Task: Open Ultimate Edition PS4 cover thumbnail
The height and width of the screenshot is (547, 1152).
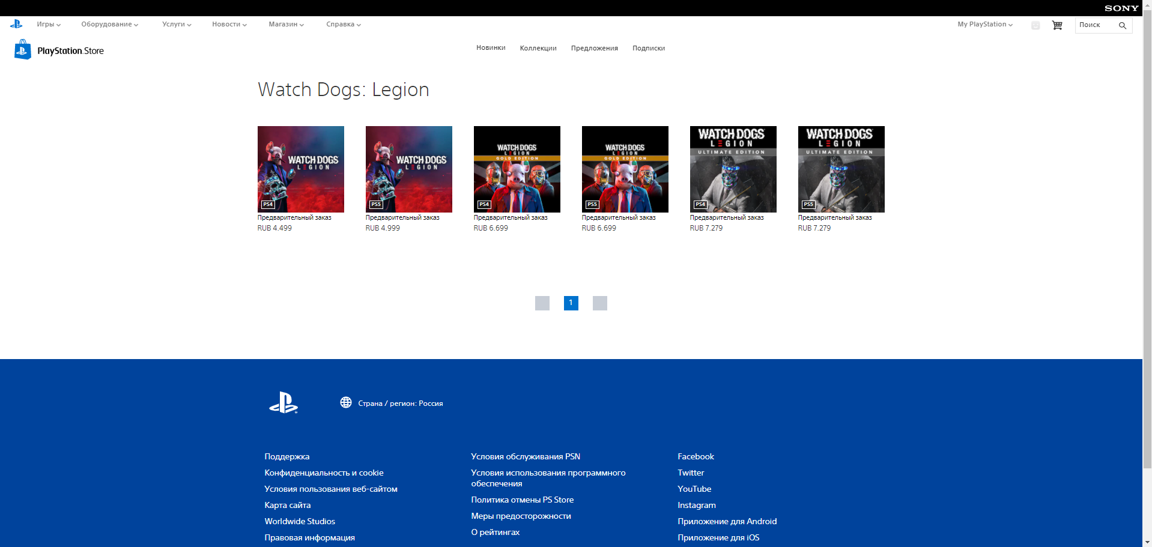Action: pos(733,169)
